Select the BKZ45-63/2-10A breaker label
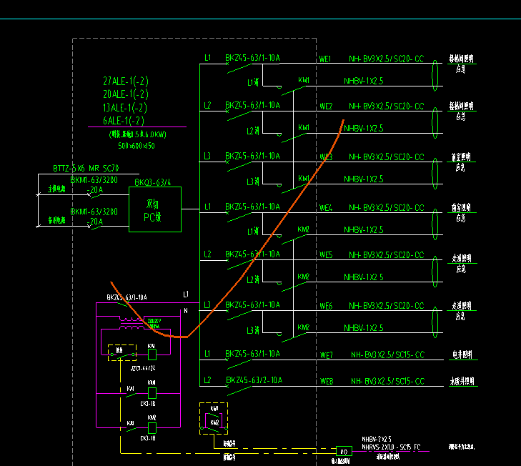Image resolution: width=521 pixels, height=466 pixels. pos(254,380)
